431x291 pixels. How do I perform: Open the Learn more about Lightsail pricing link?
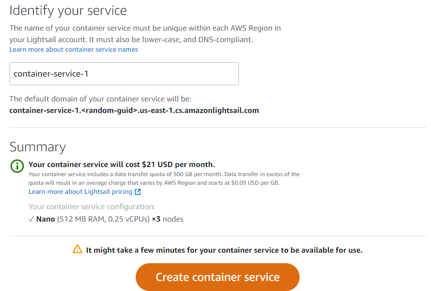pos(81,191)
